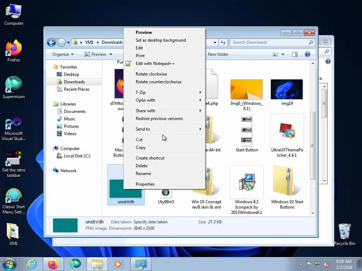Select the img19 thumbnail
This screenshot has width=362, height=271.
click(287, 89)
